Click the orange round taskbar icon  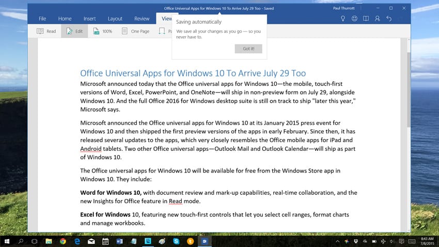click(191, 241)
